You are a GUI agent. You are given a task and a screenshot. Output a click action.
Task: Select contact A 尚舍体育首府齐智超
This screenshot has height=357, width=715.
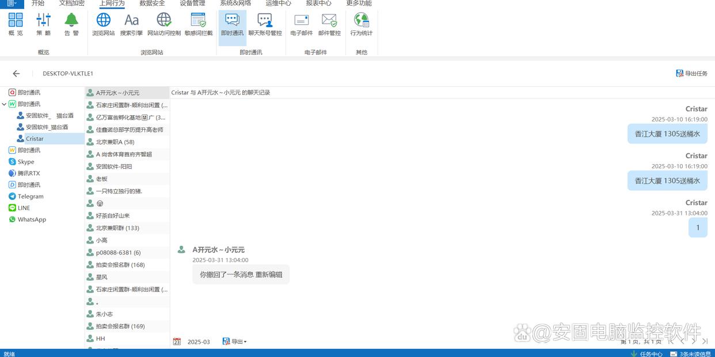tap(127, 154)
